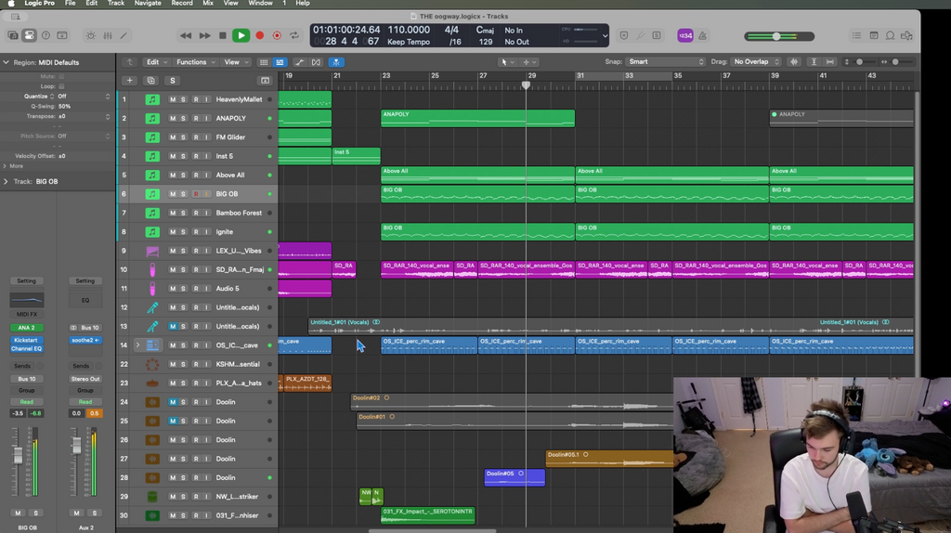Open the Loop Browser button
This screenshot has height=533, width=951.
[x=890, y=36]
